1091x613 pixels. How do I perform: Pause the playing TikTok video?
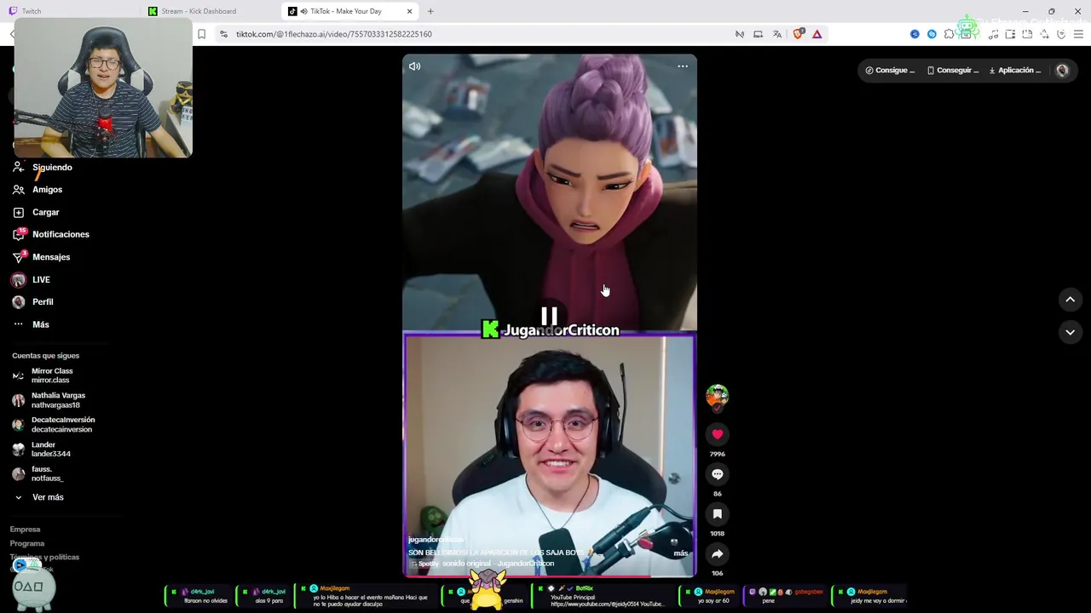[x=549, y=317]
